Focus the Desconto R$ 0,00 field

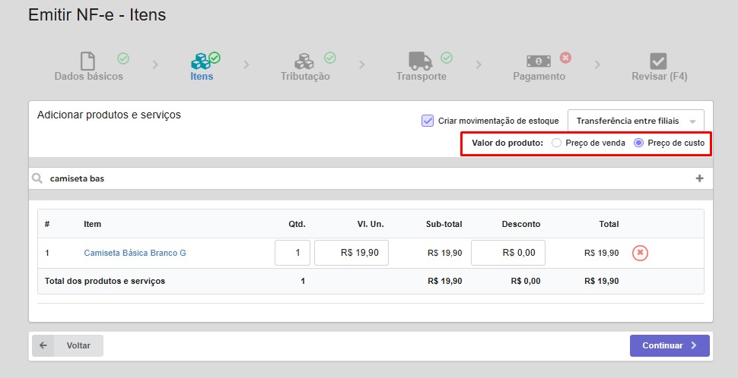tap(507, 253)
